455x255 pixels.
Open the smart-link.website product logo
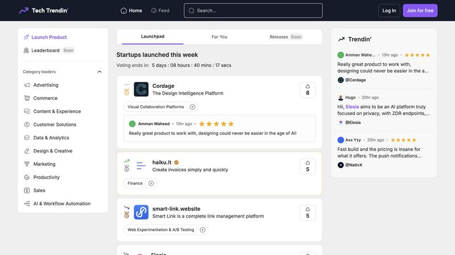point(141,212)
